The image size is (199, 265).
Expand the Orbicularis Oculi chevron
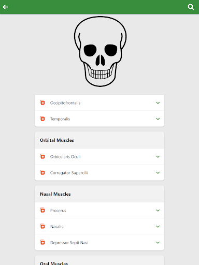tap(158, 157)
